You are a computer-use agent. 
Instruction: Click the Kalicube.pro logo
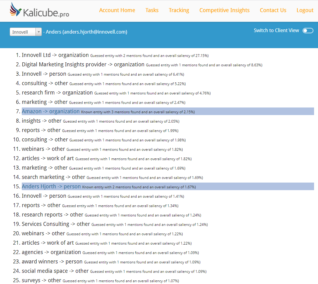pyautogui.click(x=39, y=10)
